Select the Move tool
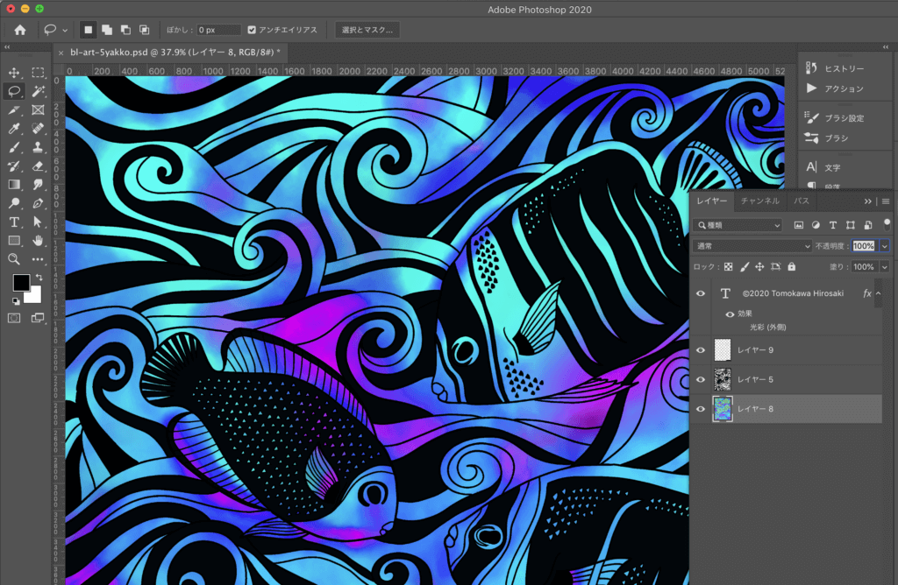Viewport: 898px width, 585px height. [14, 73]
